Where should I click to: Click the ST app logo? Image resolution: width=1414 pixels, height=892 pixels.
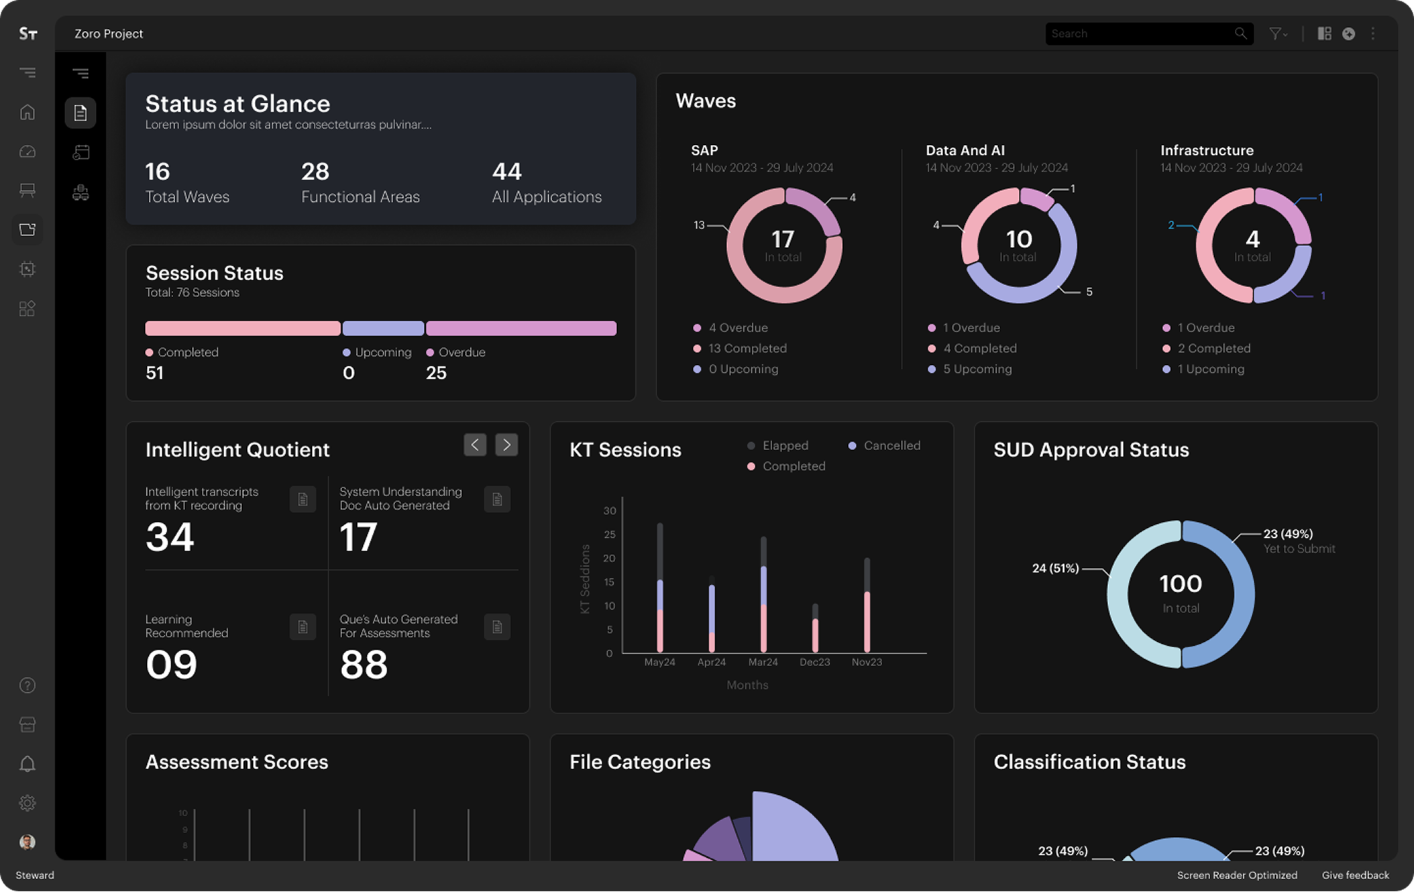(28, 34)
